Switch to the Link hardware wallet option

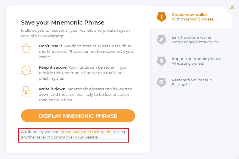coord(191,37)
